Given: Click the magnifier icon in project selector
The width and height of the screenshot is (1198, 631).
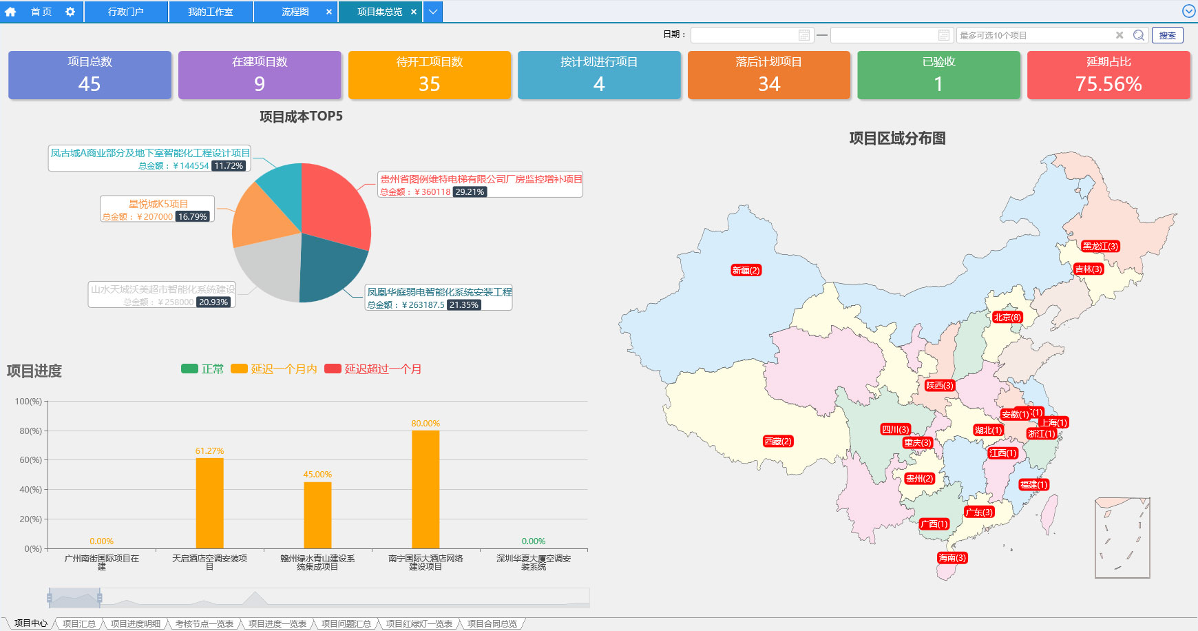Looking at the screenshot, I should click(1139, 35).
